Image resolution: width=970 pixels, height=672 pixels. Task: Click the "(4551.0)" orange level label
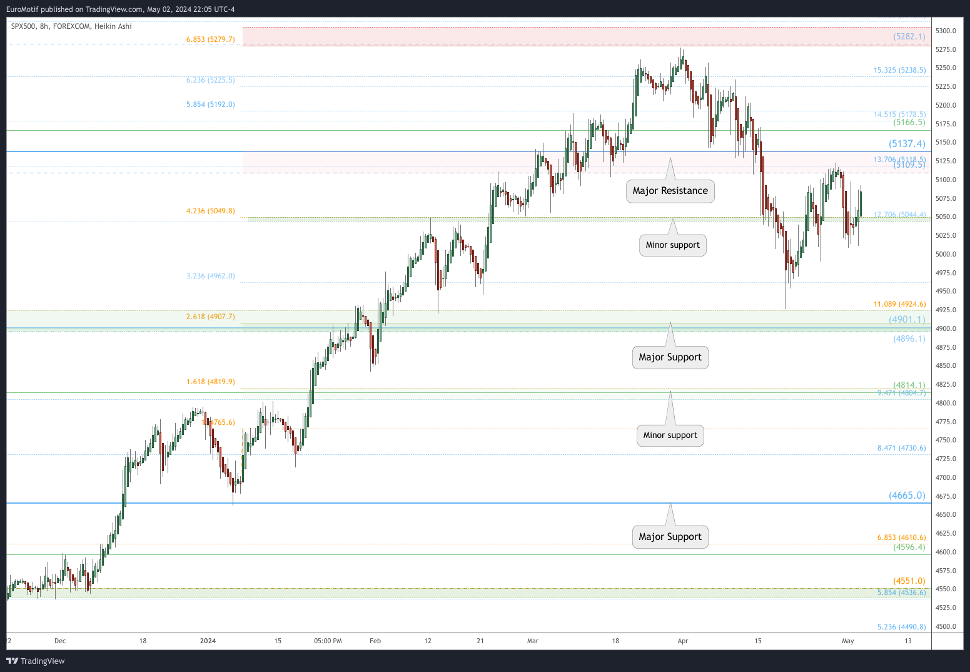coord(909,581)
